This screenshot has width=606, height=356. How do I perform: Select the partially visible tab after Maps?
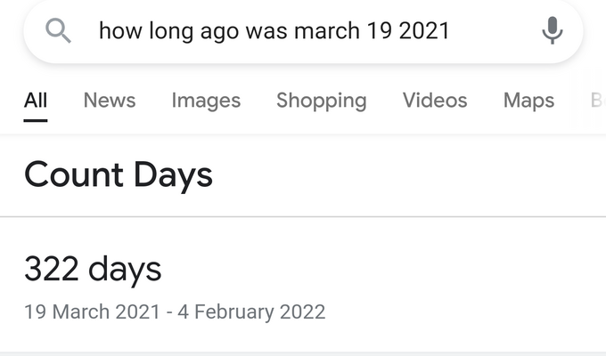(x=598, y=101)
